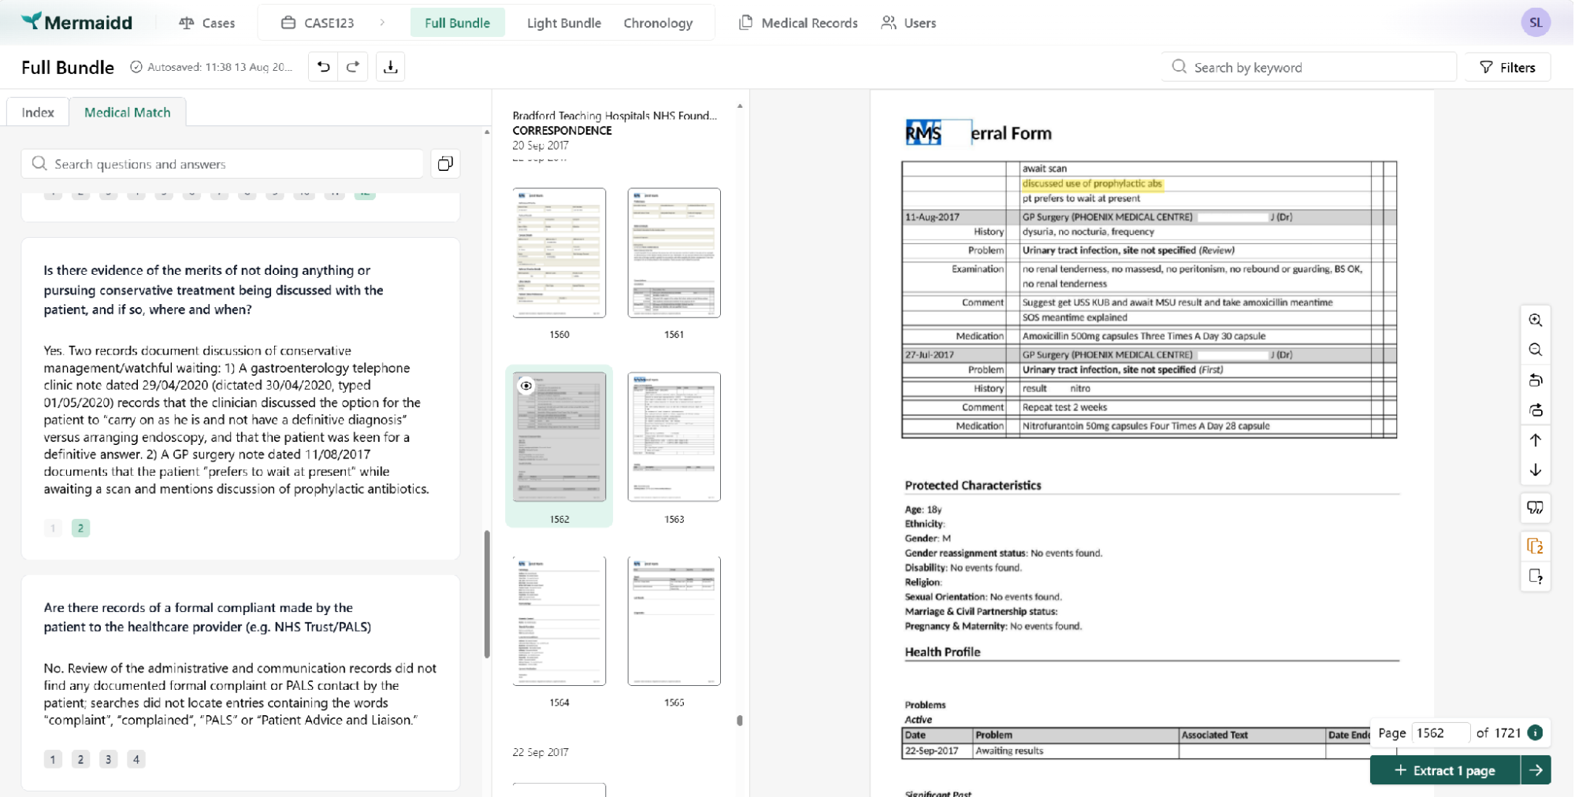Select page thumbnail 1565

(x=674, y=621)
